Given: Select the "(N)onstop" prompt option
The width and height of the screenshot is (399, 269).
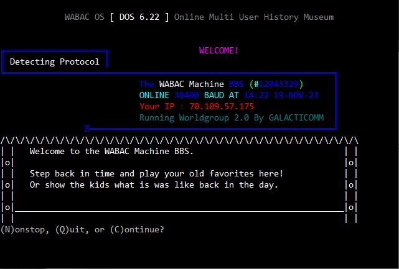Looking at the screenshot, I should [25, 230].
